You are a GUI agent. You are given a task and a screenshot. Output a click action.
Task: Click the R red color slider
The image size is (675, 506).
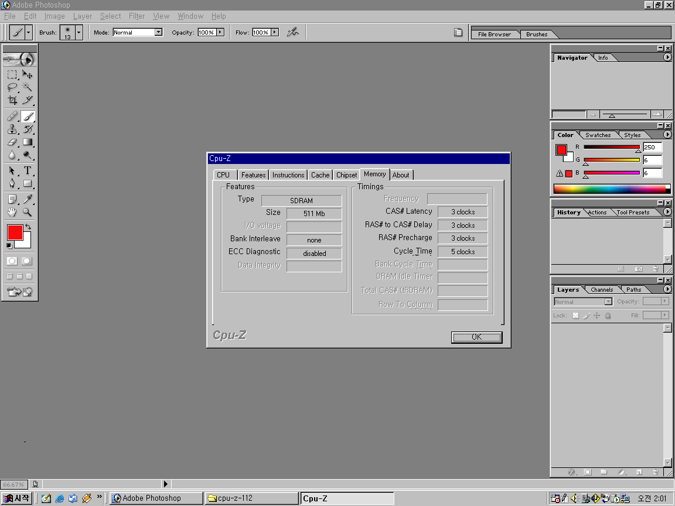[611, 147]
